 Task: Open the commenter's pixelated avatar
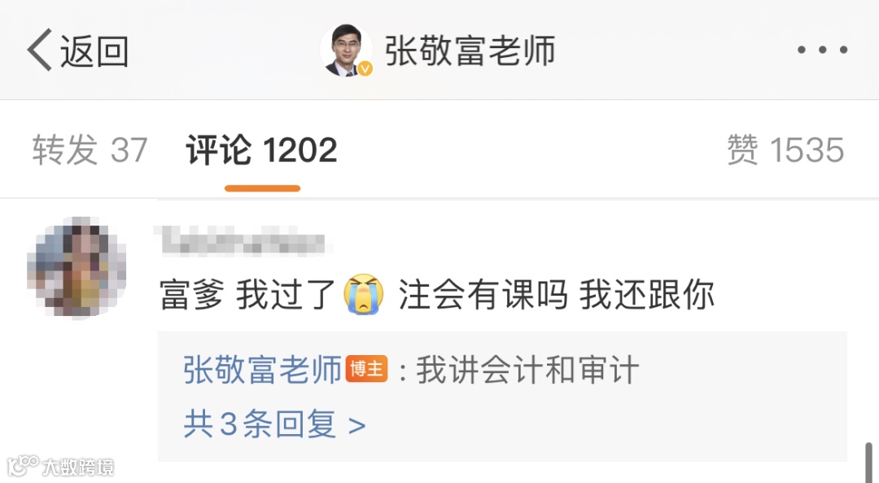[x=77, y=266]
